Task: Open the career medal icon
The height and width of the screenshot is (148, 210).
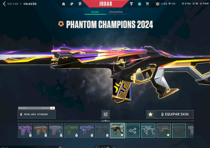Action: [132, 4]
